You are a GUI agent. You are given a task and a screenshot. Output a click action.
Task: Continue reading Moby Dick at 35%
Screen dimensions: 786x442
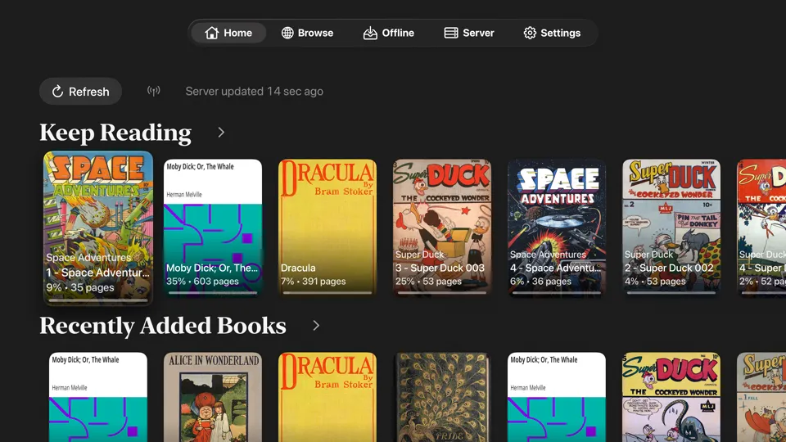pos(213,228)
